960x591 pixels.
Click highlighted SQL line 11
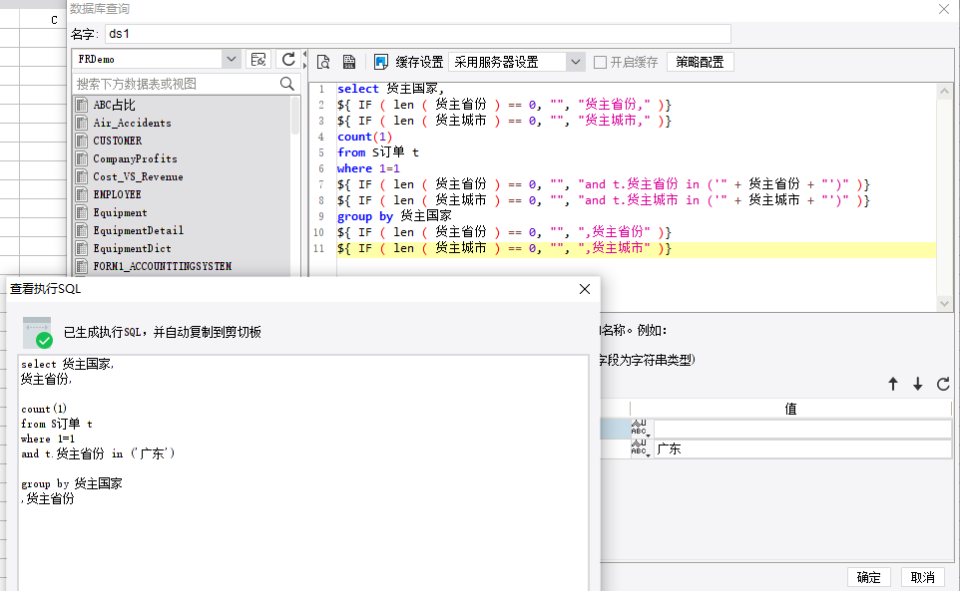(x=636, y=248)
